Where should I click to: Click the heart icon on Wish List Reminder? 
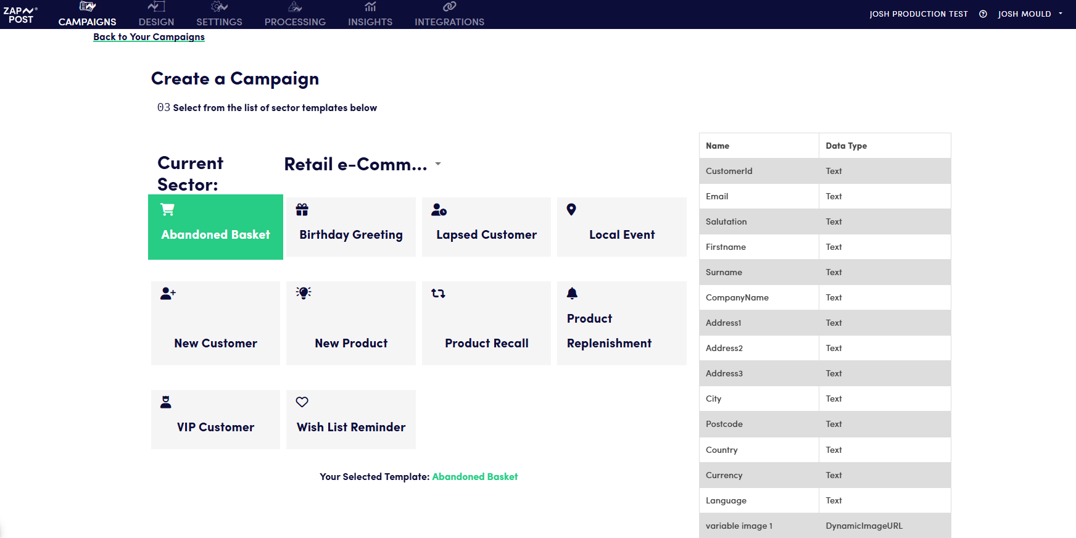pos(302,402)
